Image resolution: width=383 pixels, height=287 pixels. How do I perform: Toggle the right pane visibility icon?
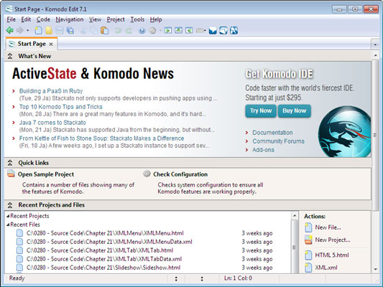189,30
